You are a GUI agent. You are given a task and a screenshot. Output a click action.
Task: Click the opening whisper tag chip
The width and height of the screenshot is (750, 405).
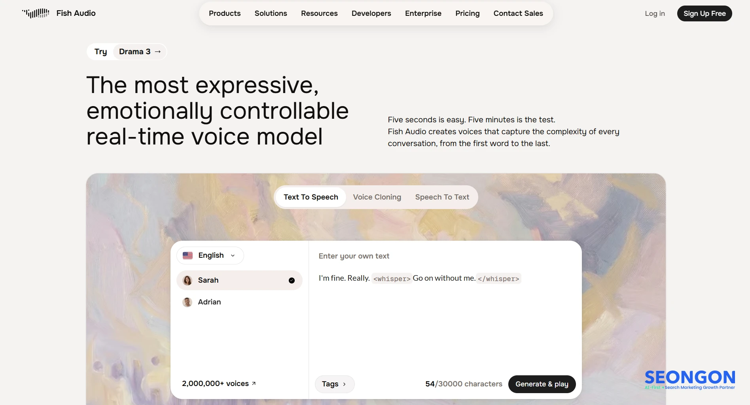coord(392,278)
